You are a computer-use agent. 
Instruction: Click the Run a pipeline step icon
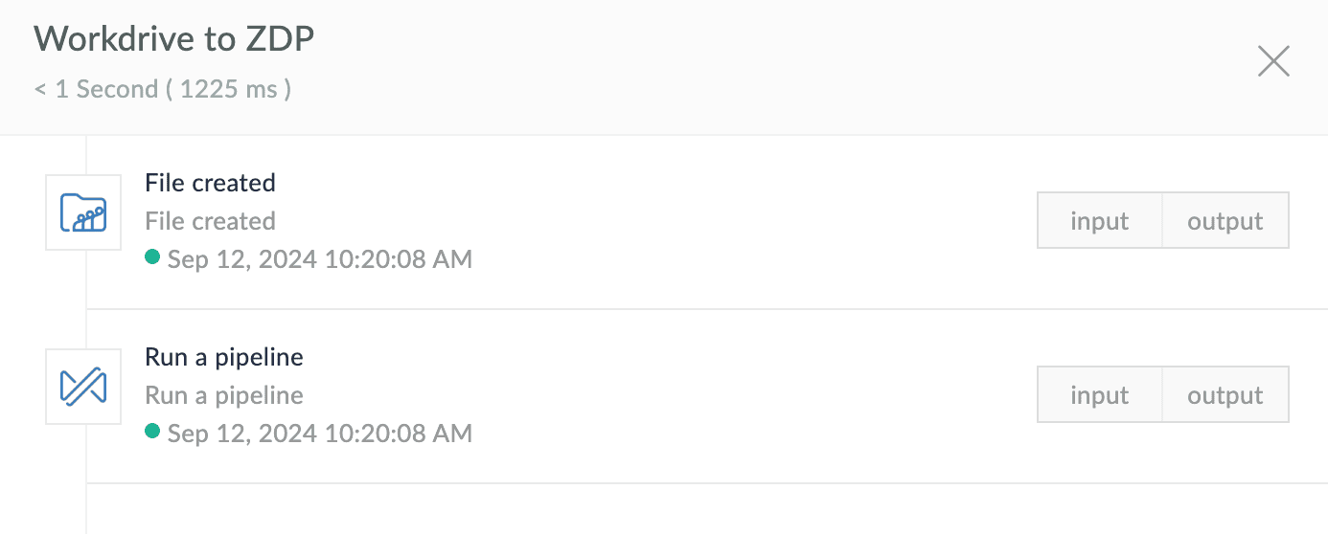pos(83,387)
